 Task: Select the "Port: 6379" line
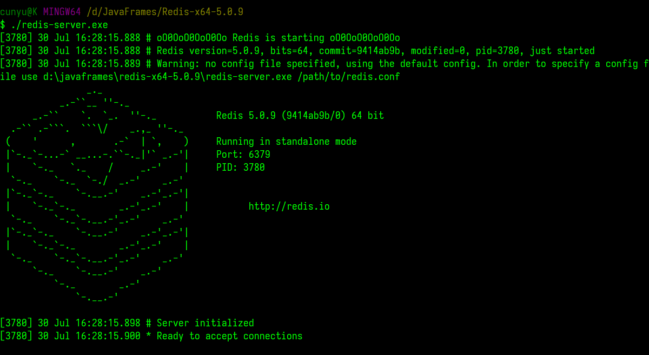(243, 155)
